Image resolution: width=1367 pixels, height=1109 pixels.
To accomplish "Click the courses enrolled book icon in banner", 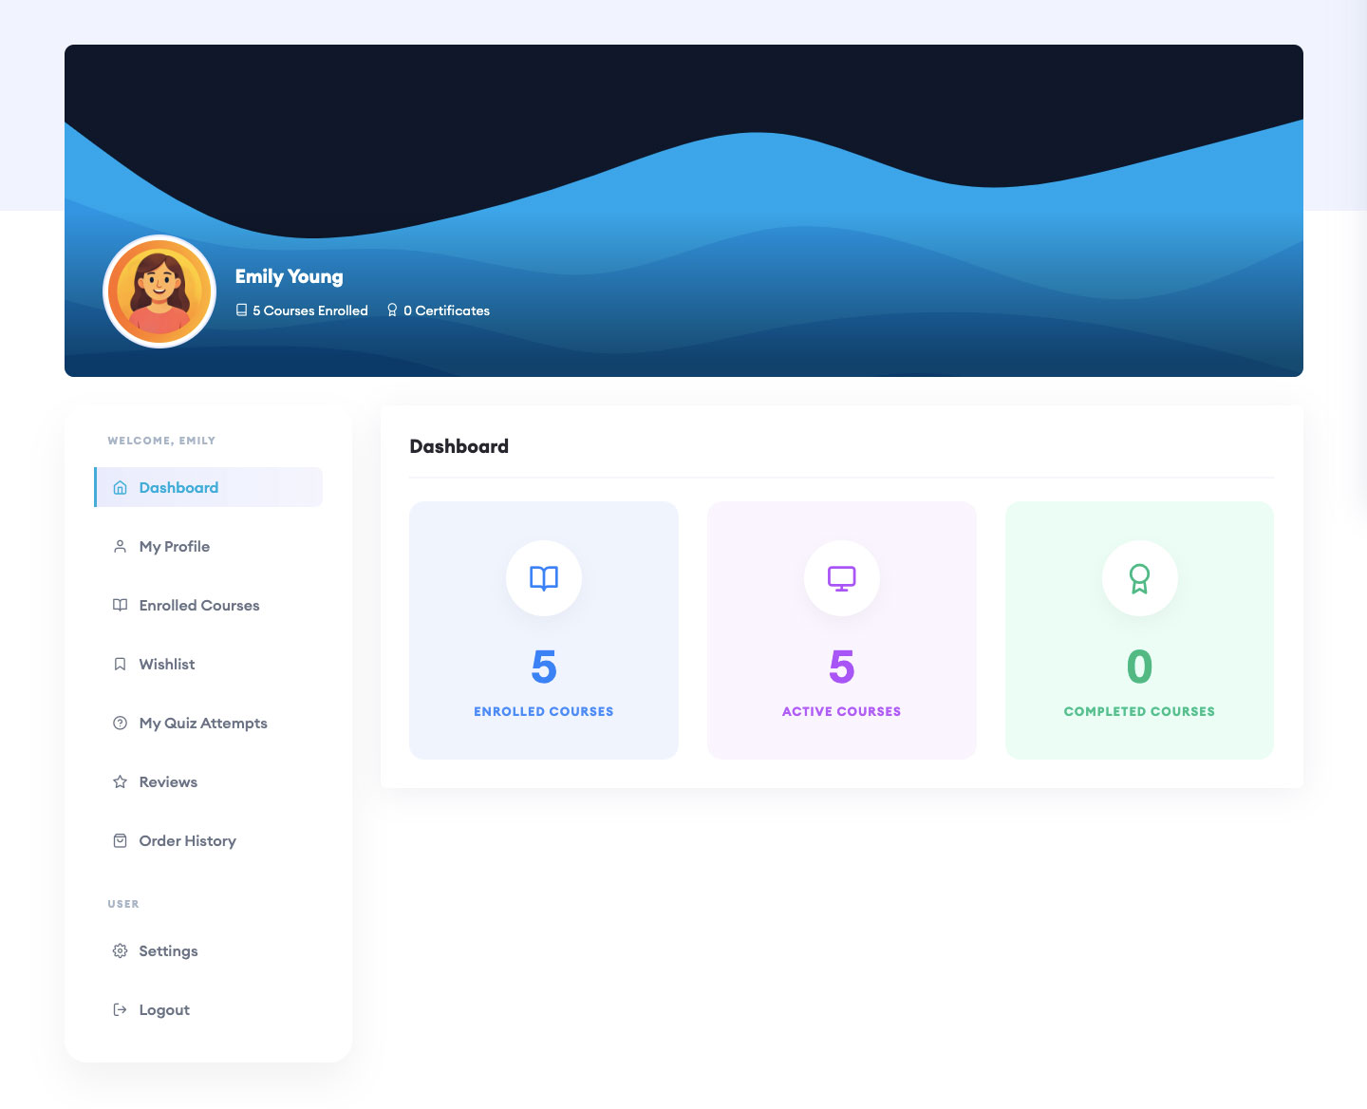I will point(240,310).
